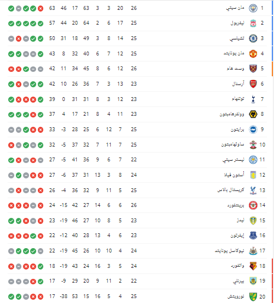
Task: Click Brighton's green win form icon
Action: (x=26, y=130)
